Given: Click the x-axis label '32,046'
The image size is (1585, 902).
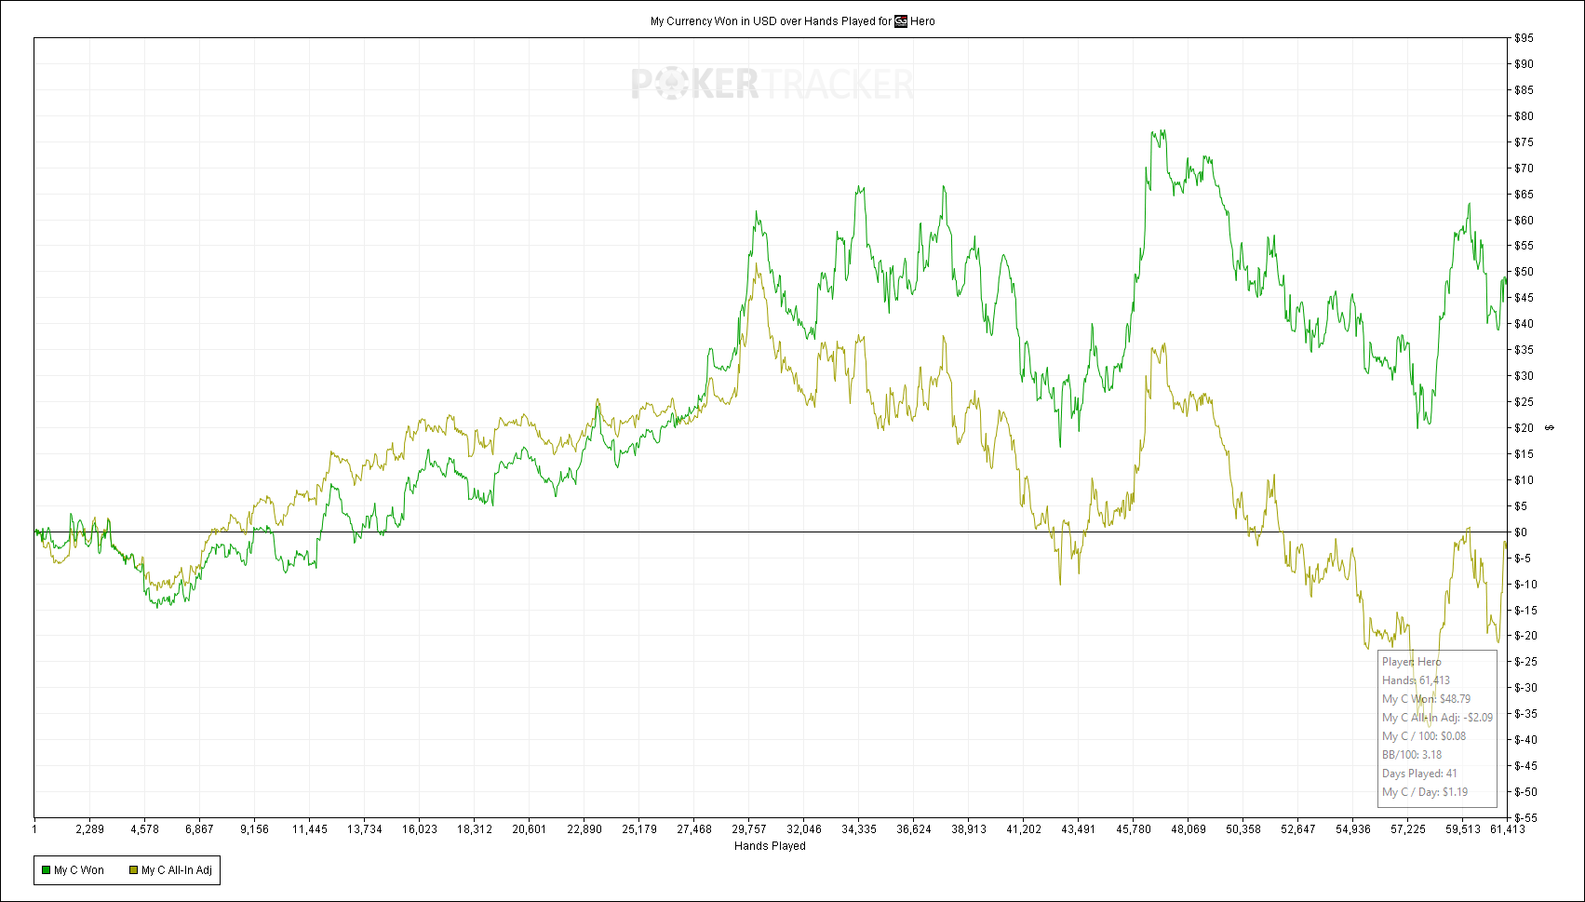Looking at the screenshot, I should tap(803, 829).
